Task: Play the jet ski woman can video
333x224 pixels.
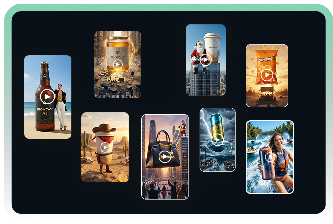Action: [270, 157]
